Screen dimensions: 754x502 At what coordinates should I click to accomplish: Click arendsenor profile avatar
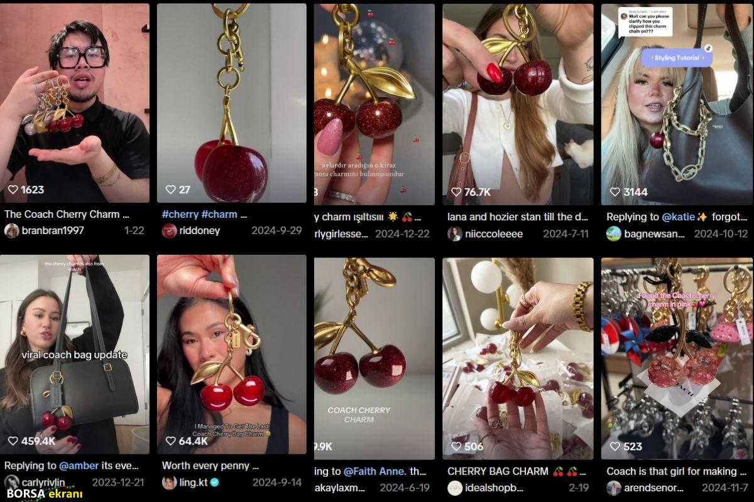point(614,488)
